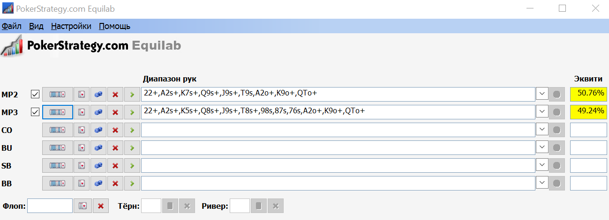Randomize BU hand with dice icon
609x220 pixels.
[98, 148]
